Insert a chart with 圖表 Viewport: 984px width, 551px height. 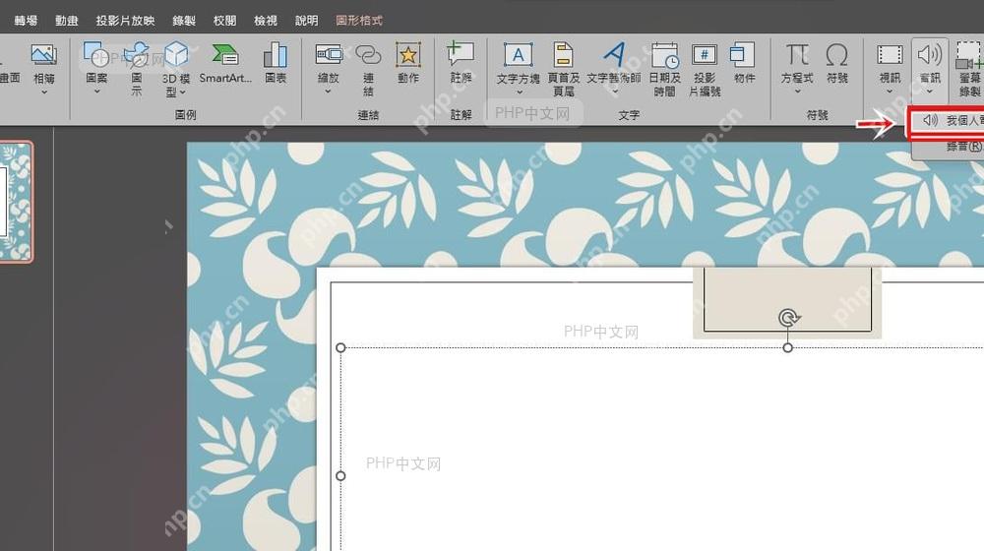coord(276,63)
